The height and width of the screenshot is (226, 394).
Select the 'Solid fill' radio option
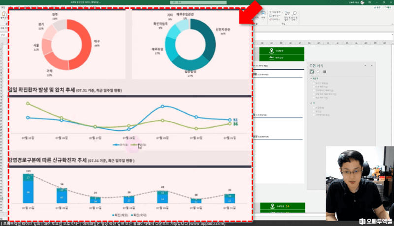pos(313,87)
